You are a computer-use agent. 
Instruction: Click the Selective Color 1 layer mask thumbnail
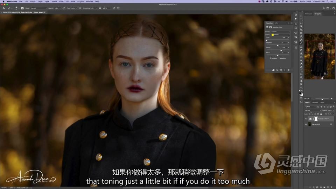[316, 119]
